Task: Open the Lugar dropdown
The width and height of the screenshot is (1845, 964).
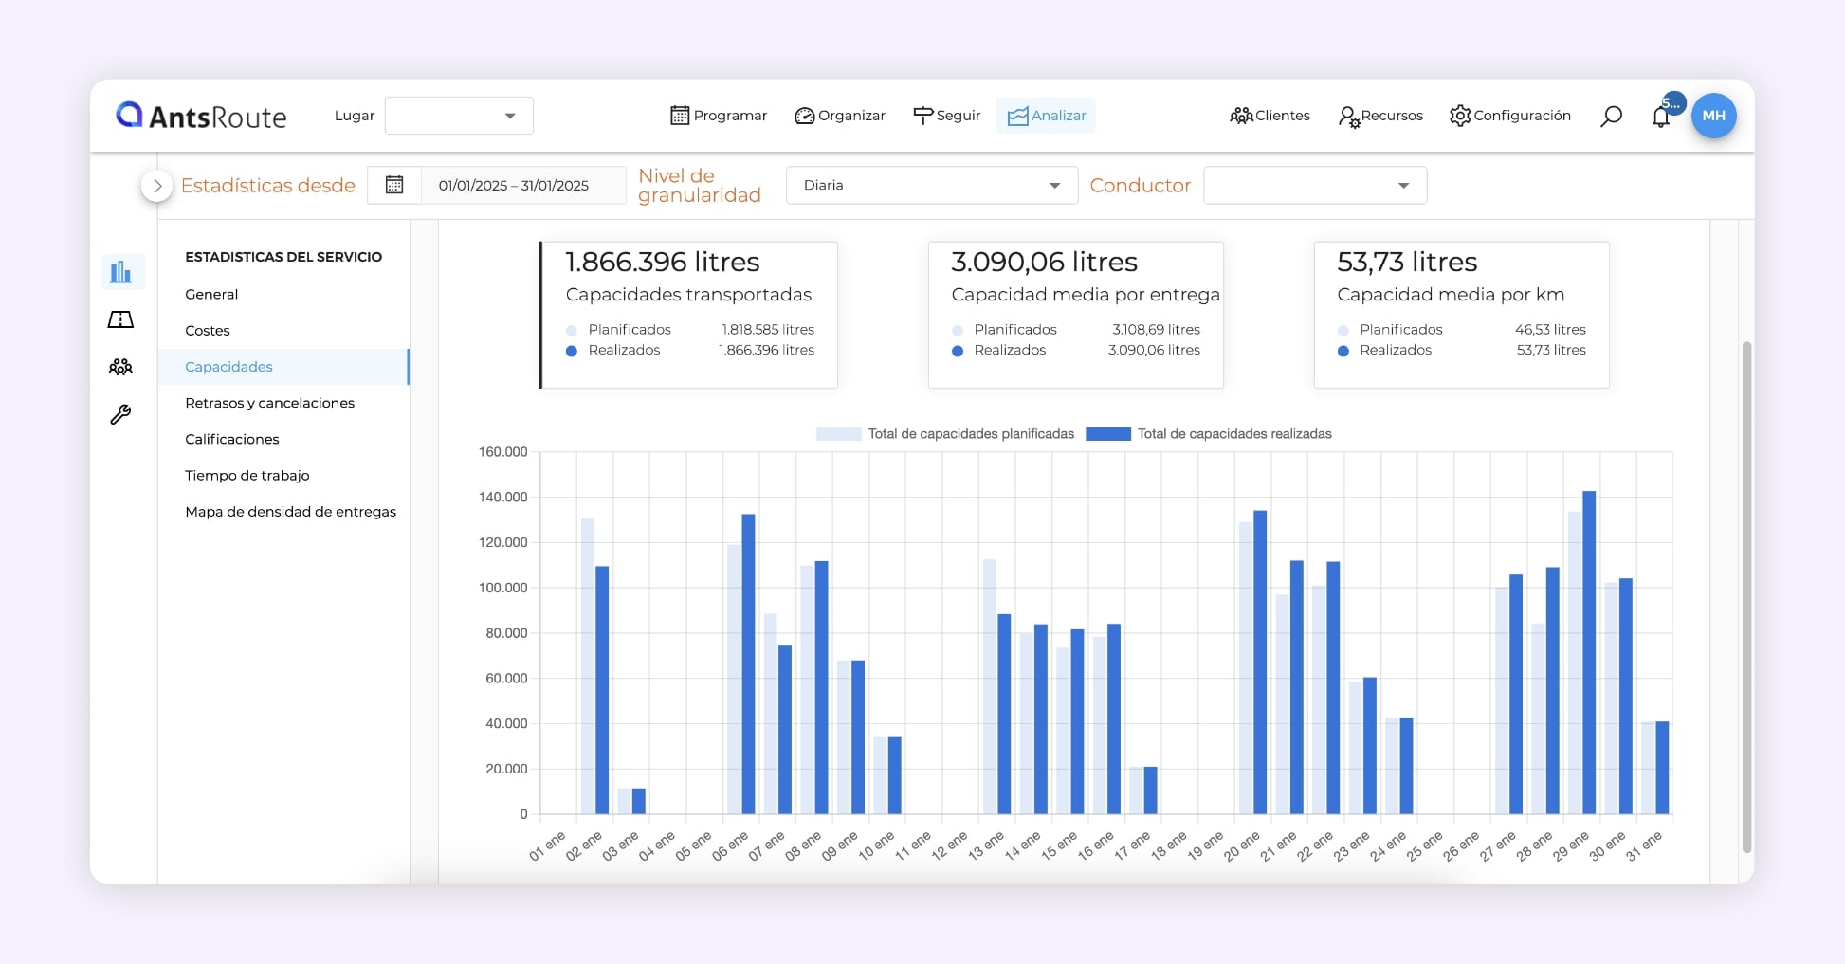Action: [x=459, y=116]
